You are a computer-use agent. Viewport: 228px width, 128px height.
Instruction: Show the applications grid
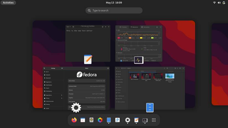pyautogui.click(x=154, y=120)
